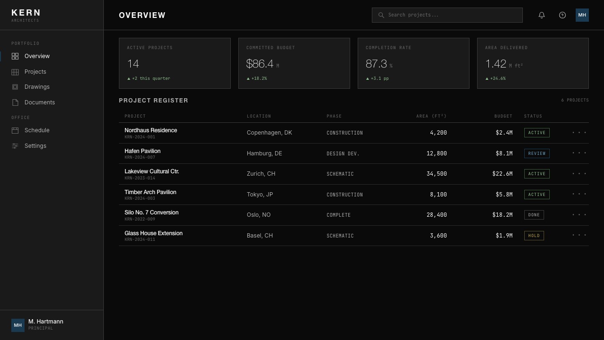Open Projects in the sidebar
Image resolution: width=604 pixels, height=340 pixels.
click(52, 72)
